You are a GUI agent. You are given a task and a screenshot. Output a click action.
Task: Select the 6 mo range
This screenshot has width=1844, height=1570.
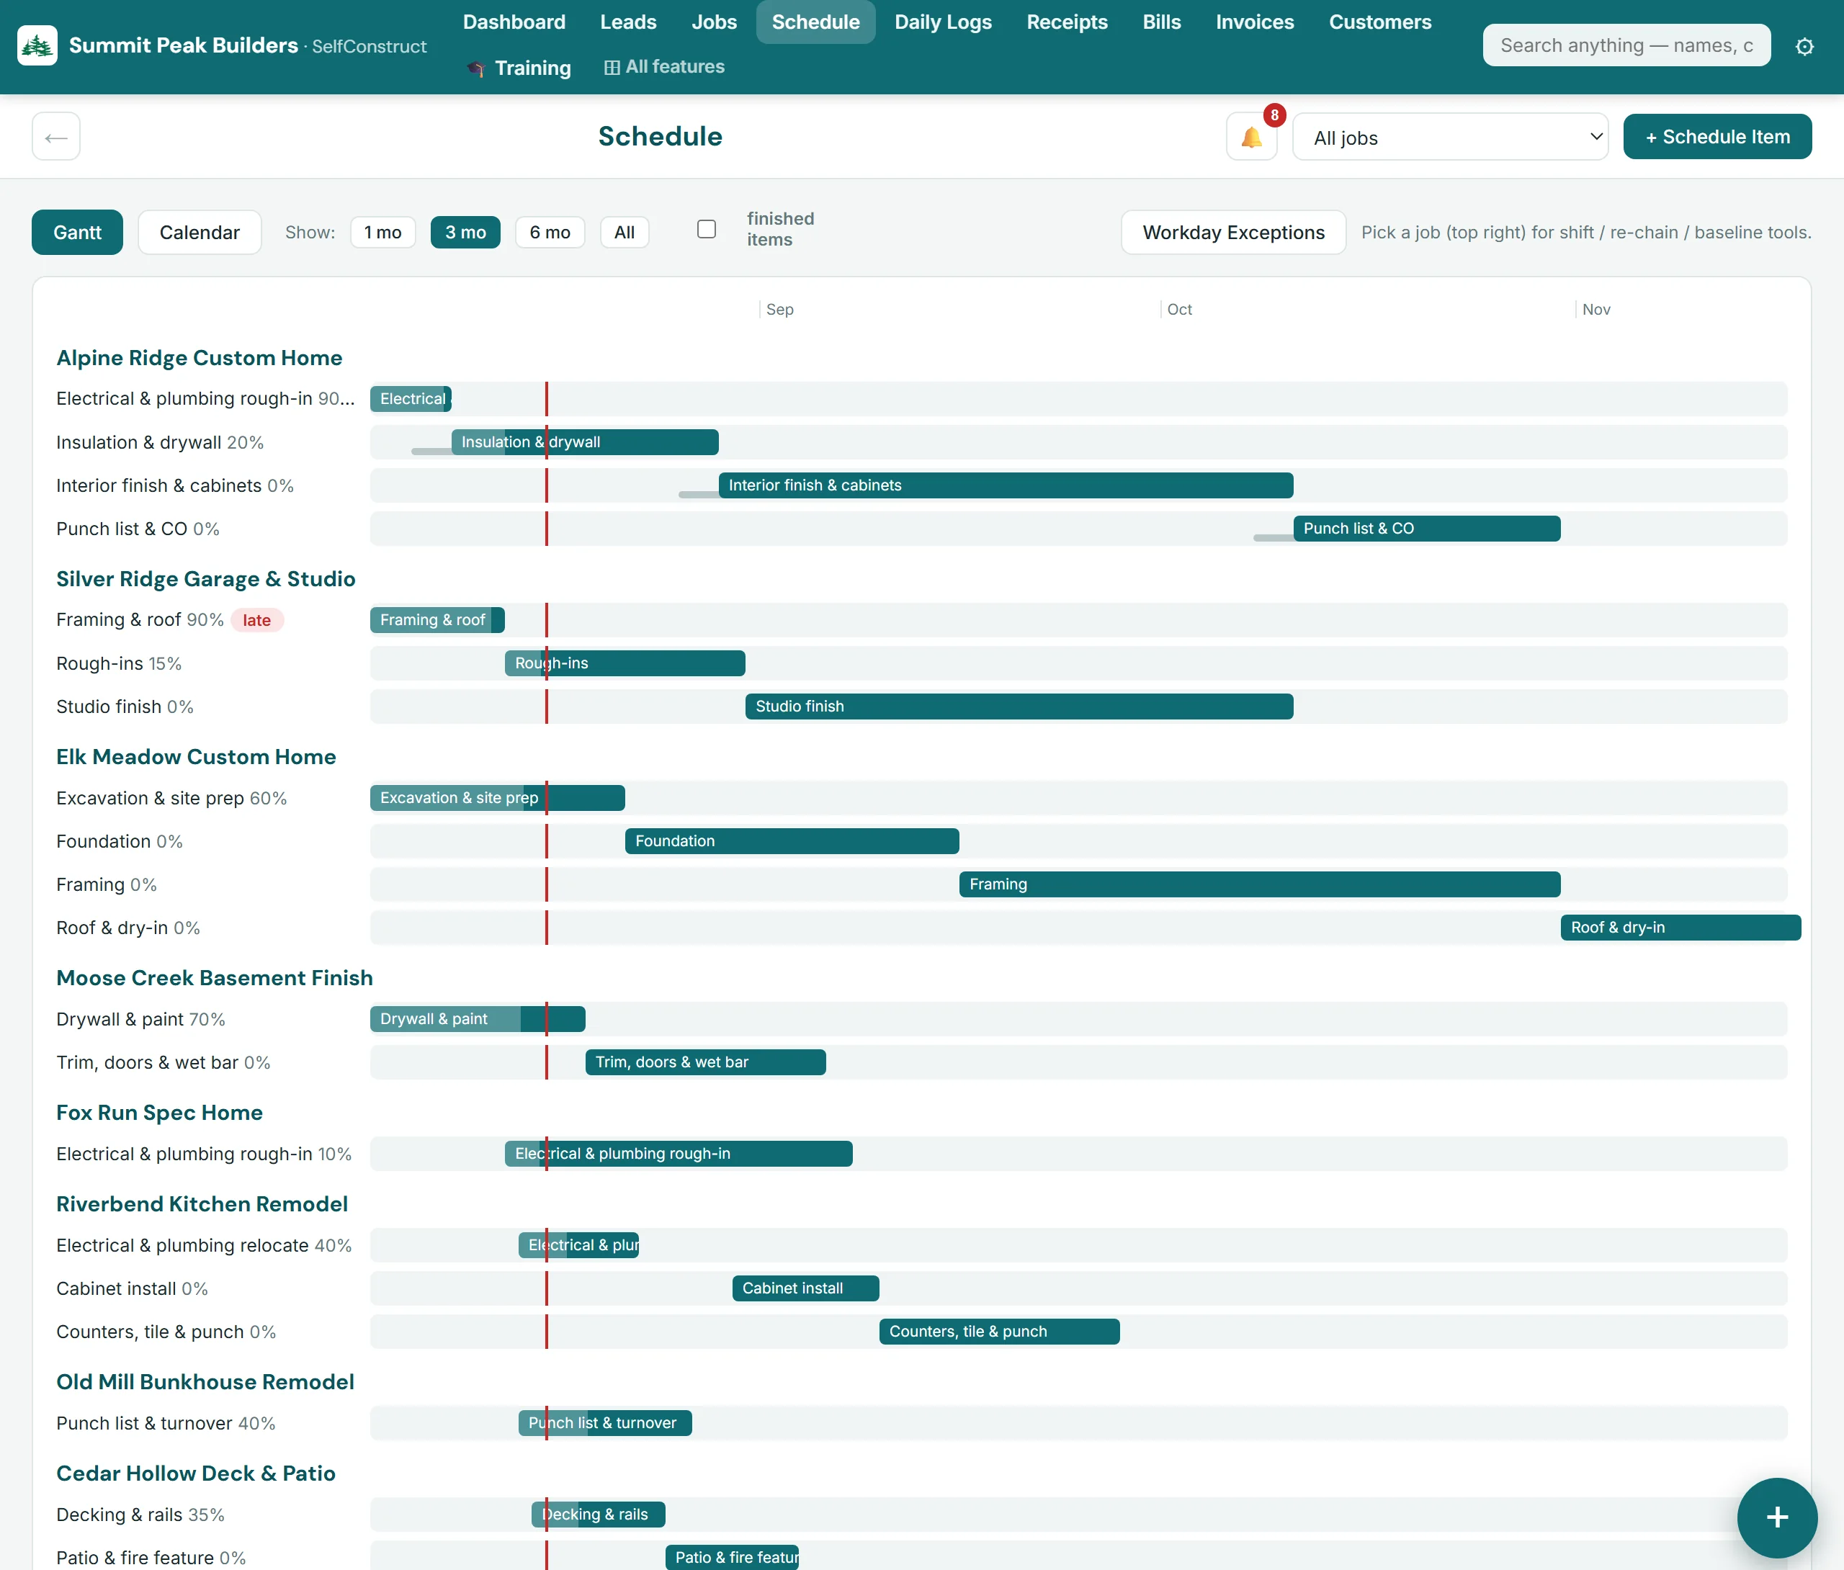point(550,233)
